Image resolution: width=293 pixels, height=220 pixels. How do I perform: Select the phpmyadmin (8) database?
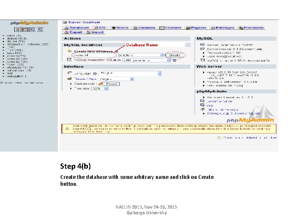[20, 67]
